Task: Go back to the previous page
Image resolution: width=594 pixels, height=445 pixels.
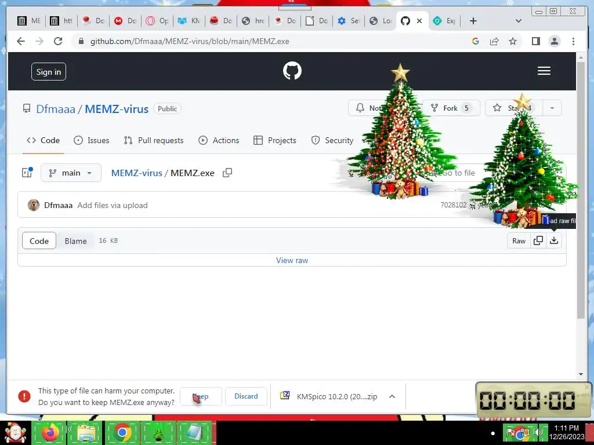Action: 21,41
